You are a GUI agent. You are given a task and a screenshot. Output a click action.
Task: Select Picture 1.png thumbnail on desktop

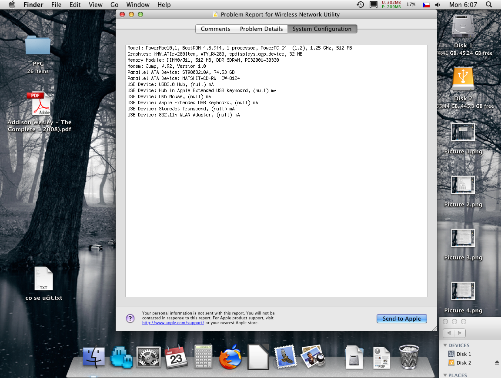coord(463,132)
